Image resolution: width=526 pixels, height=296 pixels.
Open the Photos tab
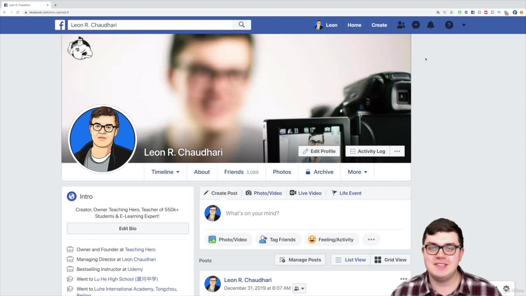tap(282, 172)
